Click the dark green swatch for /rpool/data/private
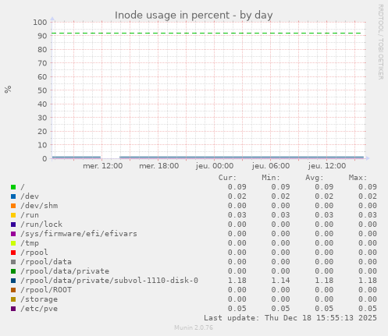Viewport: 388px width, 336px height. 13,271
